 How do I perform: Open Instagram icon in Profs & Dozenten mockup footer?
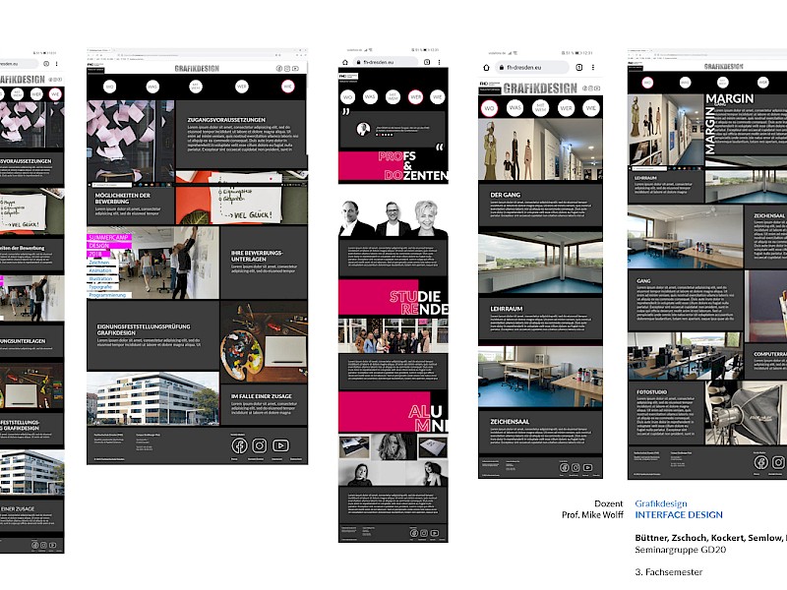tap(424, 533)
